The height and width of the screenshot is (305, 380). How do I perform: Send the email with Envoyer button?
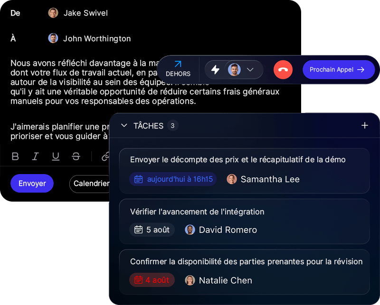pyautogui.click(x=32, y=183)
